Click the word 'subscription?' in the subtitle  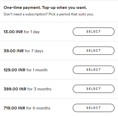(36, 14)
